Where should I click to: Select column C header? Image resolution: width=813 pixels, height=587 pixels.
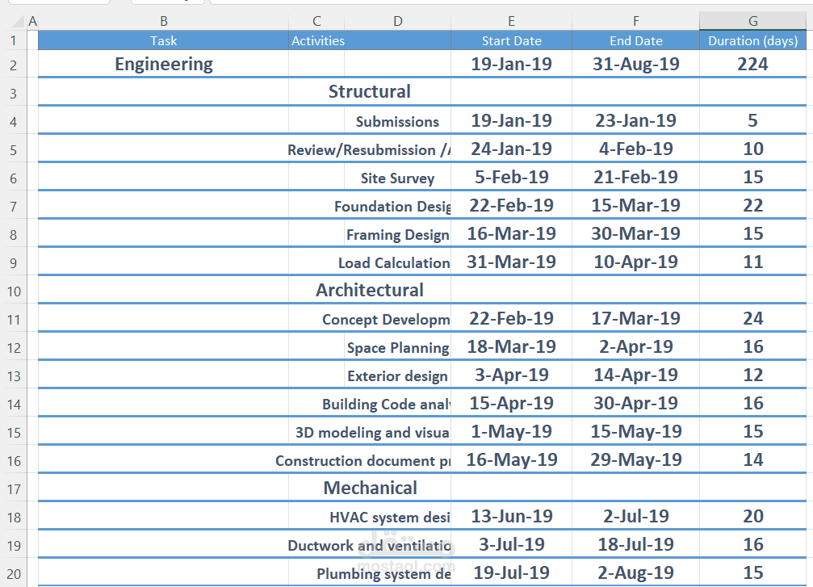(316, 21)
